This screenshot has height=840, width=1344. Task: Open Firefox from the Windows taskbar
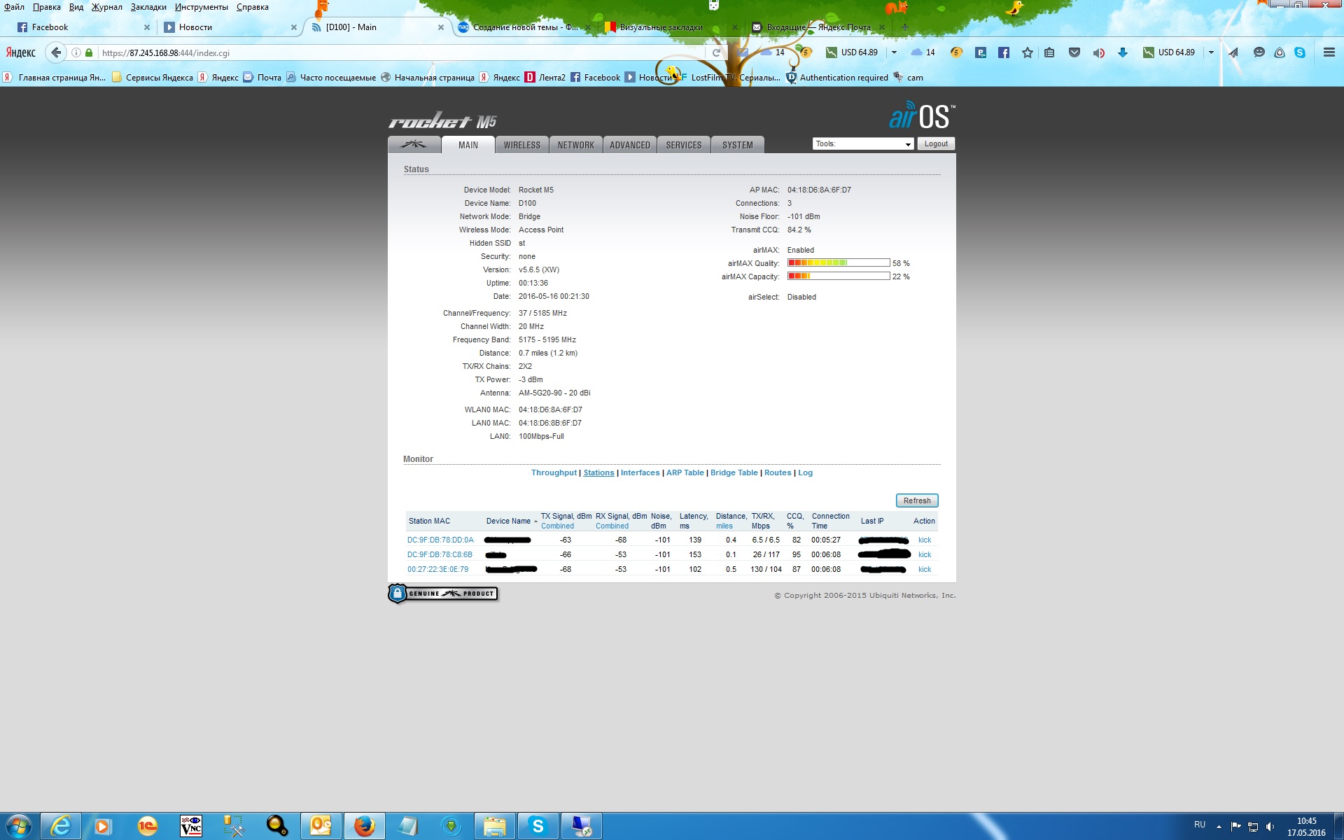[x=364, y=826]
